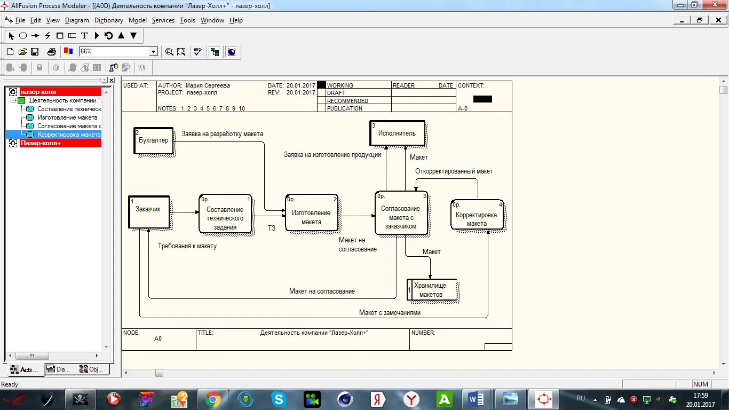
Task: Run the spelling check
Action: pos(198,52)
